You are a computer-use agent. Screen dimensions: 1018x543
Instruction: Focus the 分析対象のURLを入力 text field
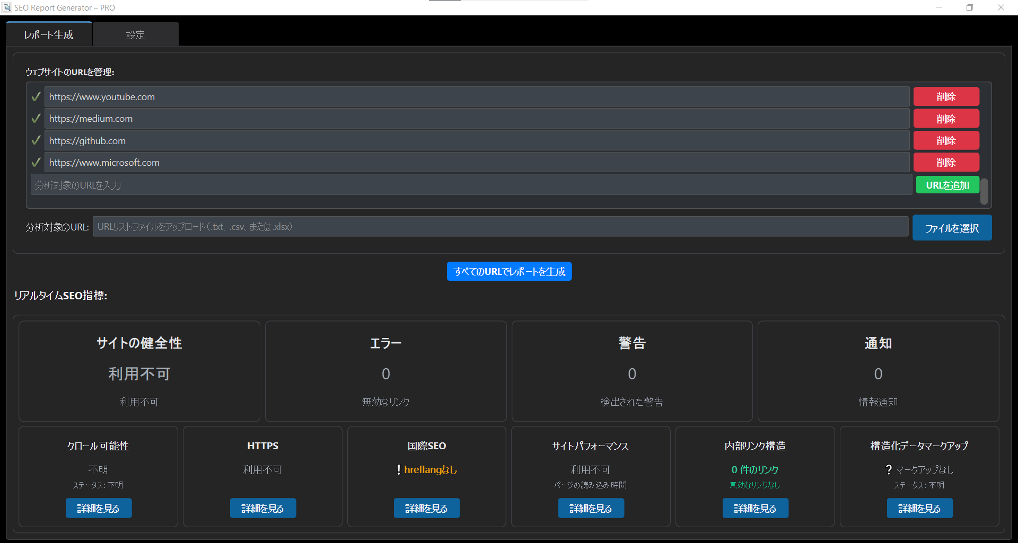pos(471,185)
